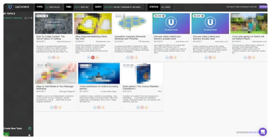Heart the Curious Marketer book extract

click(x=142, y=107)
